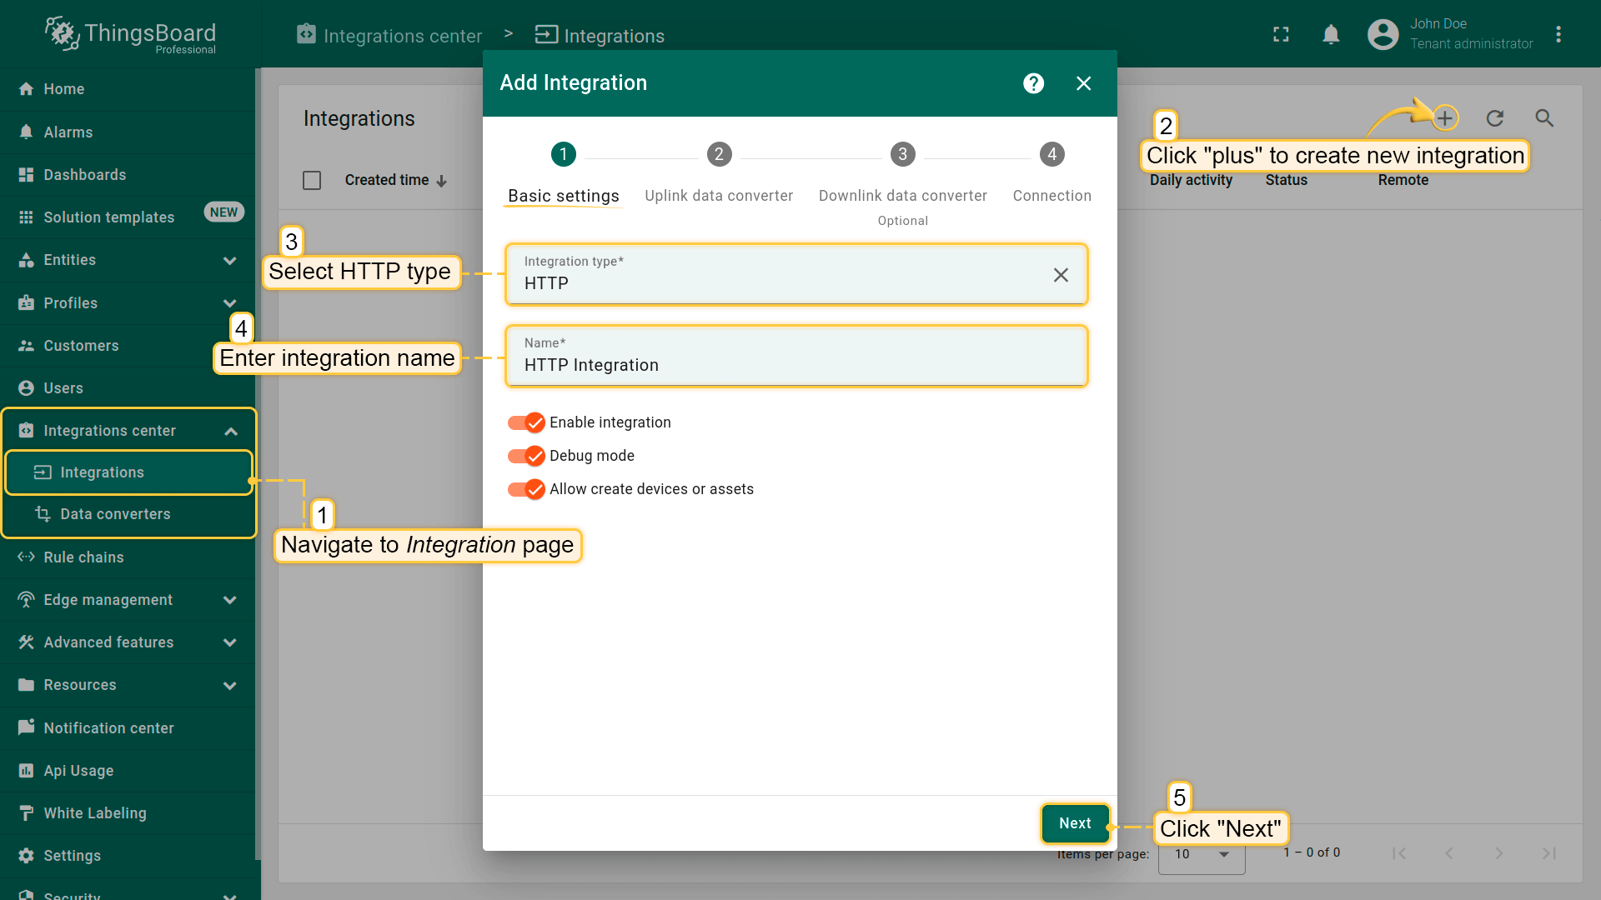The height and width of the screenshot is (900, 1601).
Task: Click the Next button
Action: pyautogui.click(x=1075, y=822)
